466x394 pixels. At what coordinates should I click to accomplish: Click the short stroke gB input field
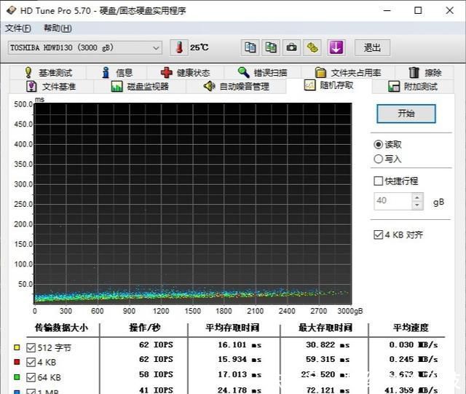tap(392, 201)
